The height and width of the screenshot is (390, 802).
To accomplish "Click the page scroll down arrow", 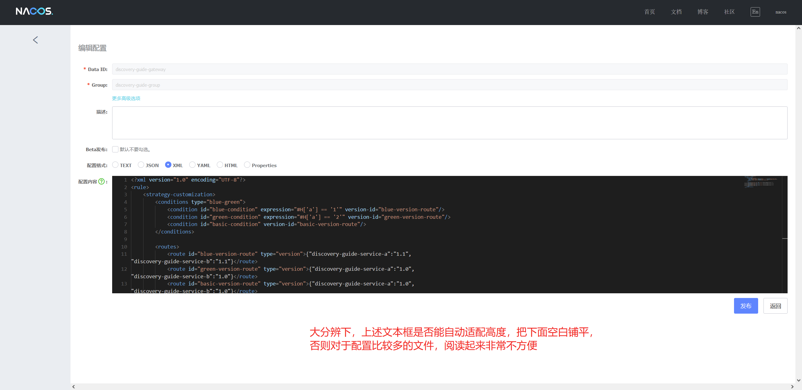I will click(799, 380).
